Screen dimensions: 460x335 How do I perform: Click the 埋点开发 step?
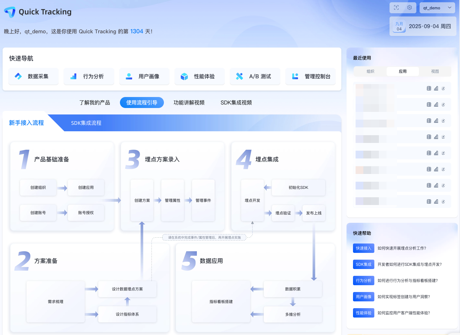pos(252,200)
